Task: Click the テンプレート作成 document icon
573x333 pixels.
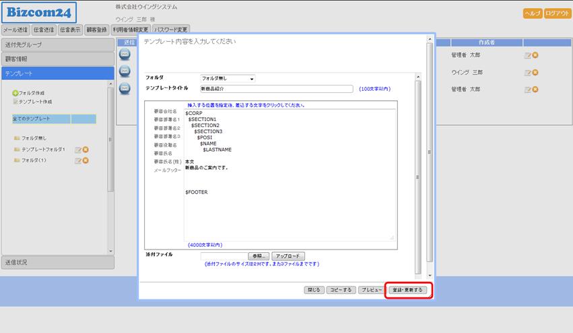Action: pyautogui.click(x=15, y=102)
